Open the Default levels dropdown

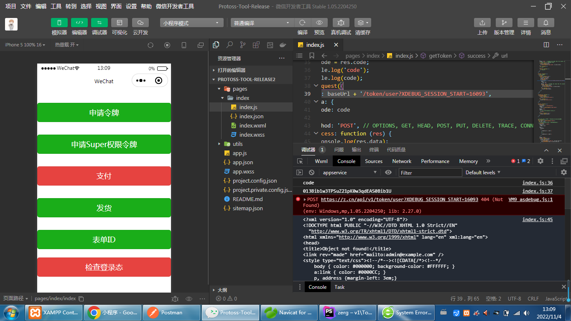(483, 172)
